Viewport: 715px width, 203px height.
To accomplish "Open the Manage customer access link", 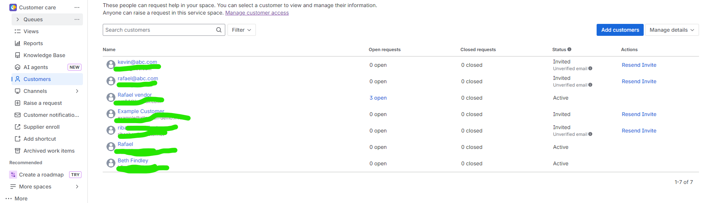I will pos(257,13).
